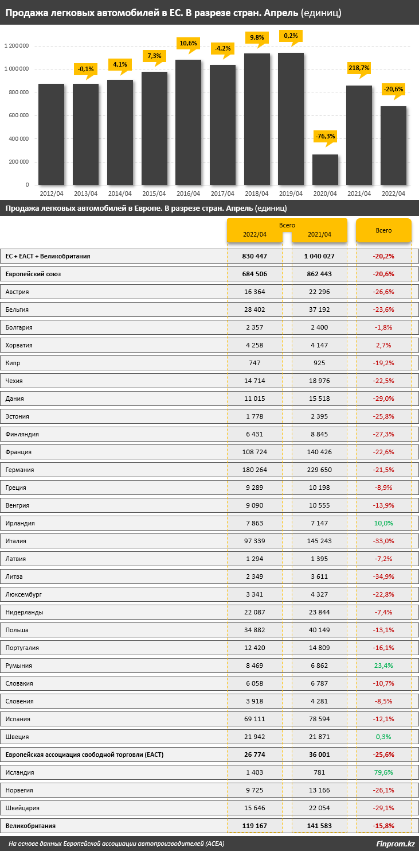This screenshot has height=851, width=419.
Task: Click the Великобритания row label
Action: 30,826
